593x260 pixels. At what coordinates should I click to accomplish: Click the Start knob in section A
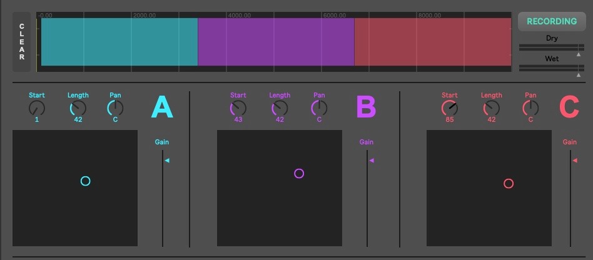37,108
